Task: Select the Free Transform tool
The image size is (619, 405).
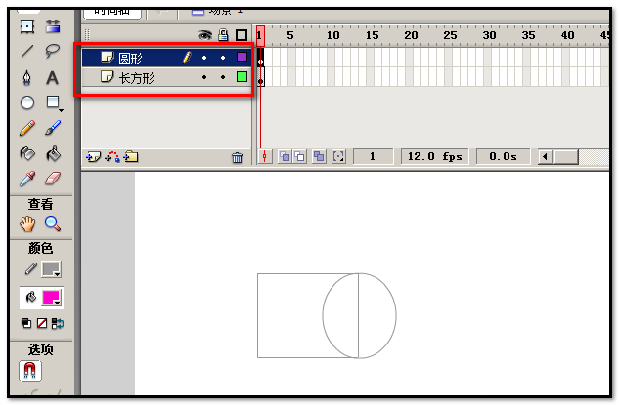Action: pos(27,26)
